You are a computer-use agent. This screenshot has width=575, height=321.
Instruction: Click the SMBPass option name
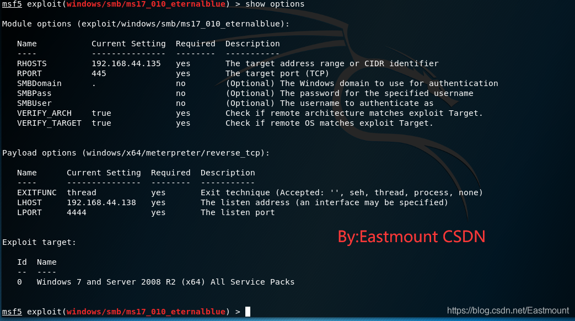pos(34,93)
